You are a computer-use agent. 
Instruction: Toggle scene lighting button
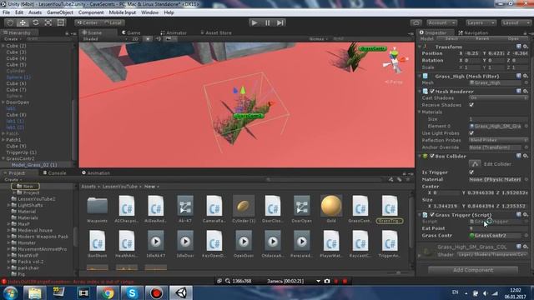[148, 39]
